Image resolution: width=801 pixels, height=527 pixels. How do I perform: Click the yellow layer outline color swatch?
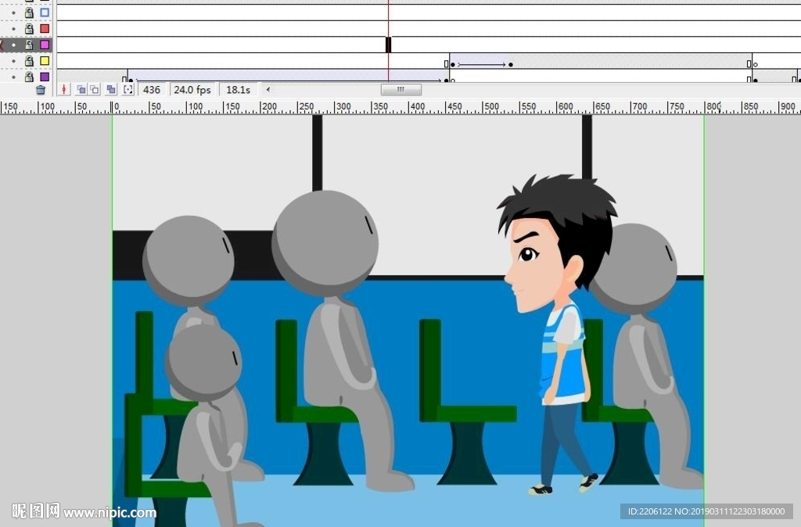(x=45, y=61)
